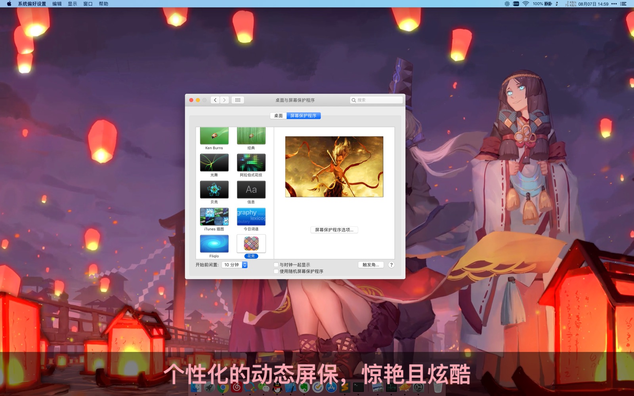Click the date 08月07日 14:59 clock
The image size is (634, 396).
[593, 4]
